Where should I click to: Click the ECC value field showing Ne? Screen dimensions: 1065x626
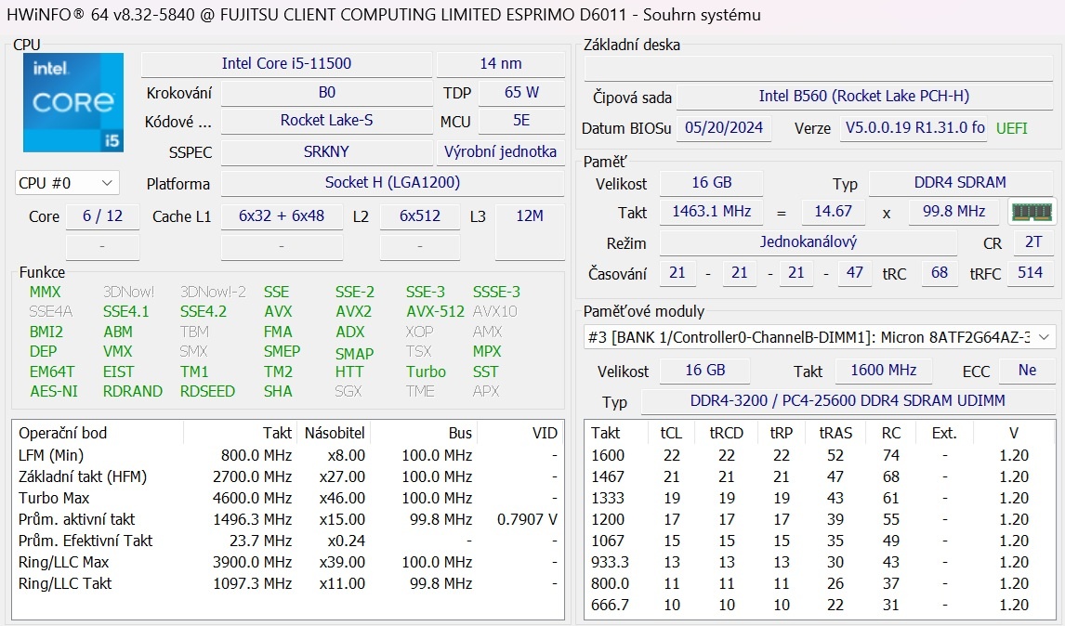click(x=1026, y=370)
